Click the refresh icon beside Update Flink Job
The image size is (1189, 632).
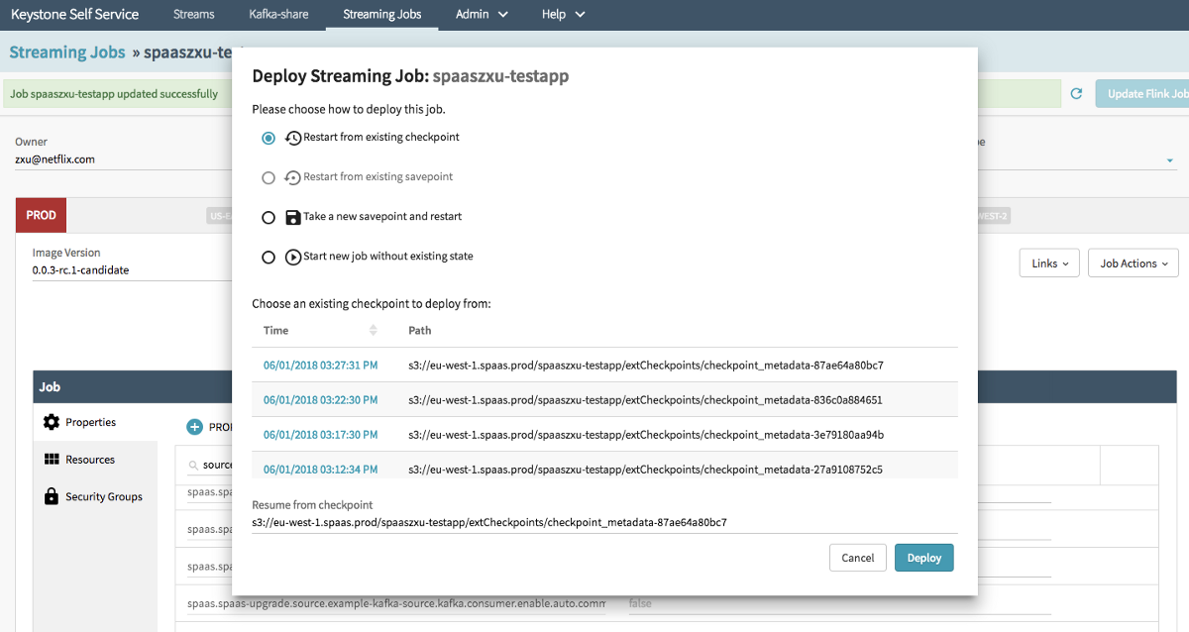1076,94
